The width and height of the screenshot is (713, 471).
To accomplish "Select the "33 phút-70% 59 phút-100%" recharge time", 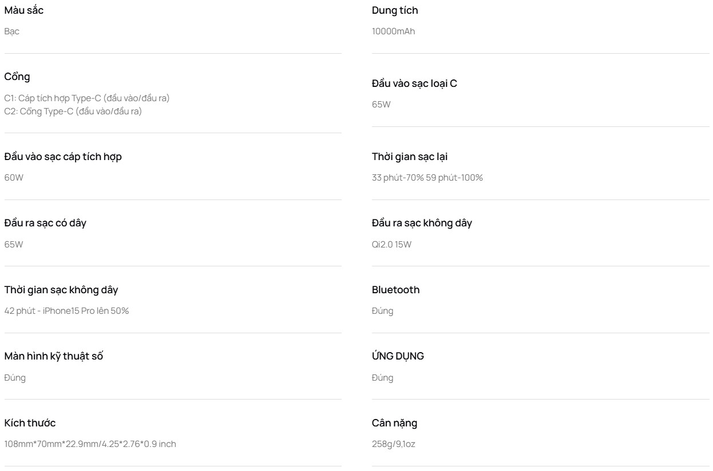I will [x=427, y=178].
